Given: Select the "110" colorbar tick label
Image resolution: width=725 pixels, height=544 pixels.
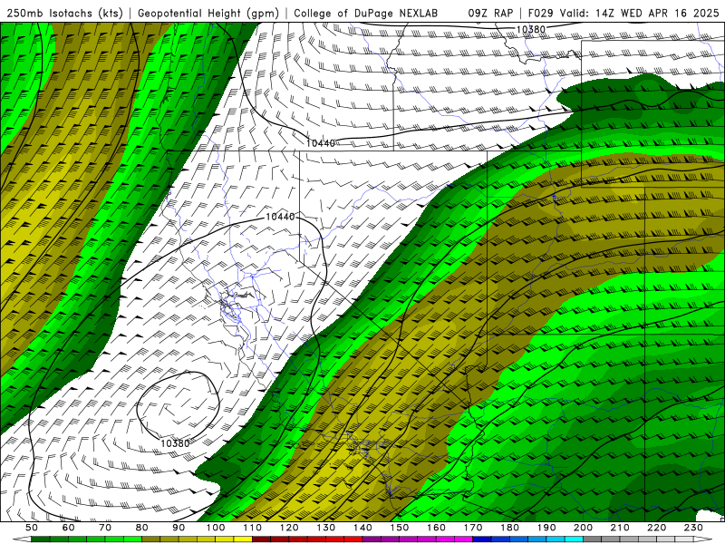Looking at the screenshot, I should pyautogui.click(x=252, y=528).
